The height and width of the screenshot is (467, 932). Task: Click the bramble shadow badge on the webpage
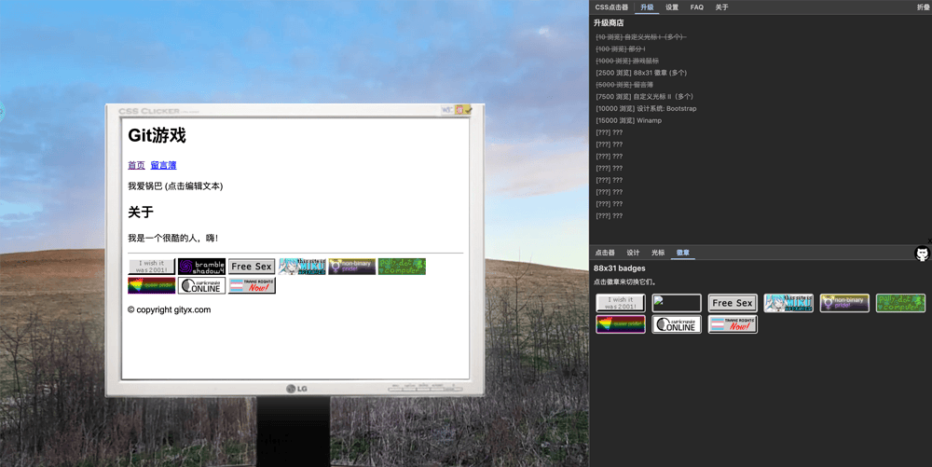click(x=202, y=267)
